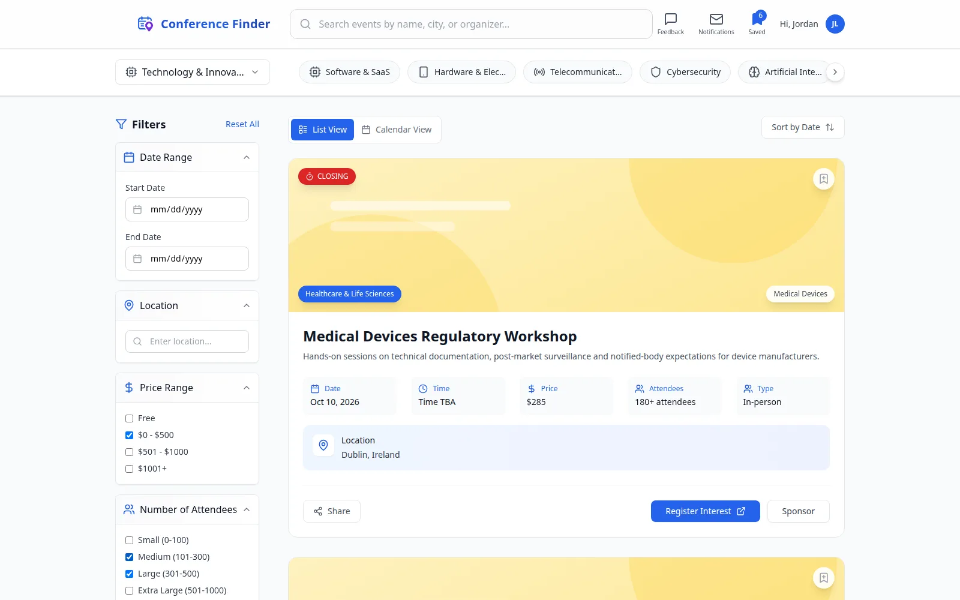
Task: Open Saved bookmarks icon
Action: pyautogui.click(x=757, y=19)
